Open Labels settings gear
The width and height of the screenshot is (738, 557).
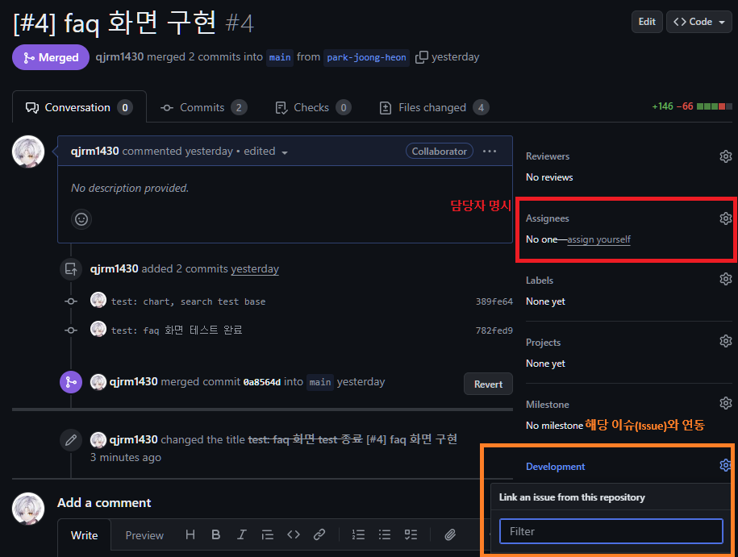tap(725, 279)
